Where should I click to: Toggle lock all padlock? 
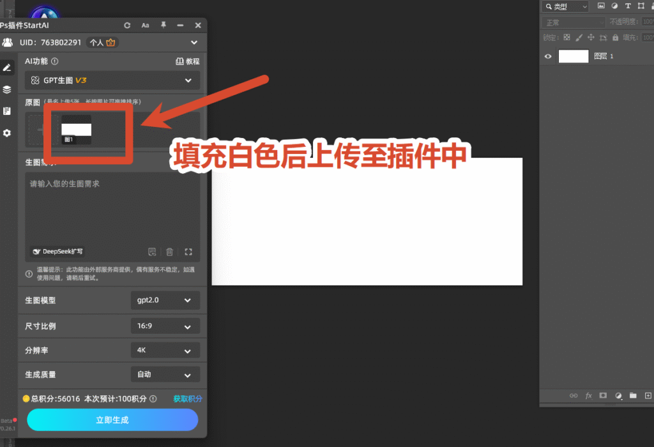tap(615, 38)
